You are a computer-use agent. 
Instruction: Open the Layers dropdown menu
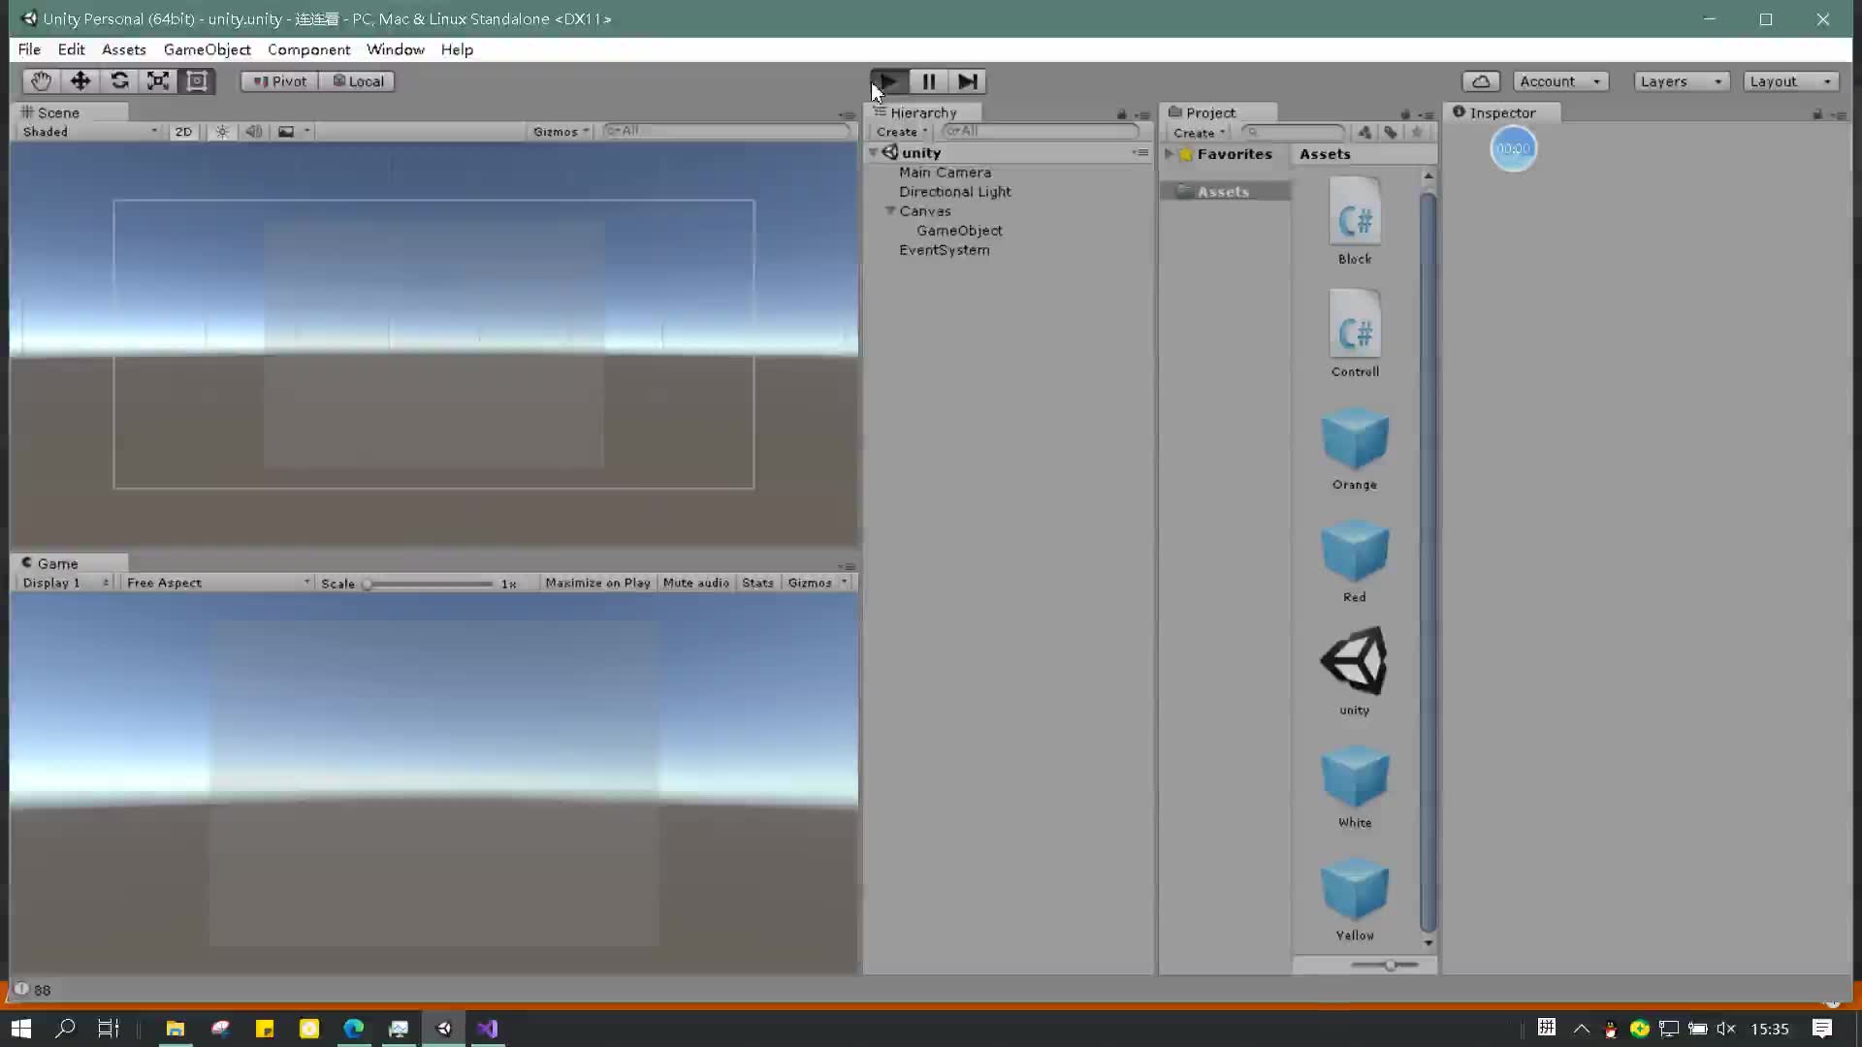pyautogui.click(x=1681, y=80)
